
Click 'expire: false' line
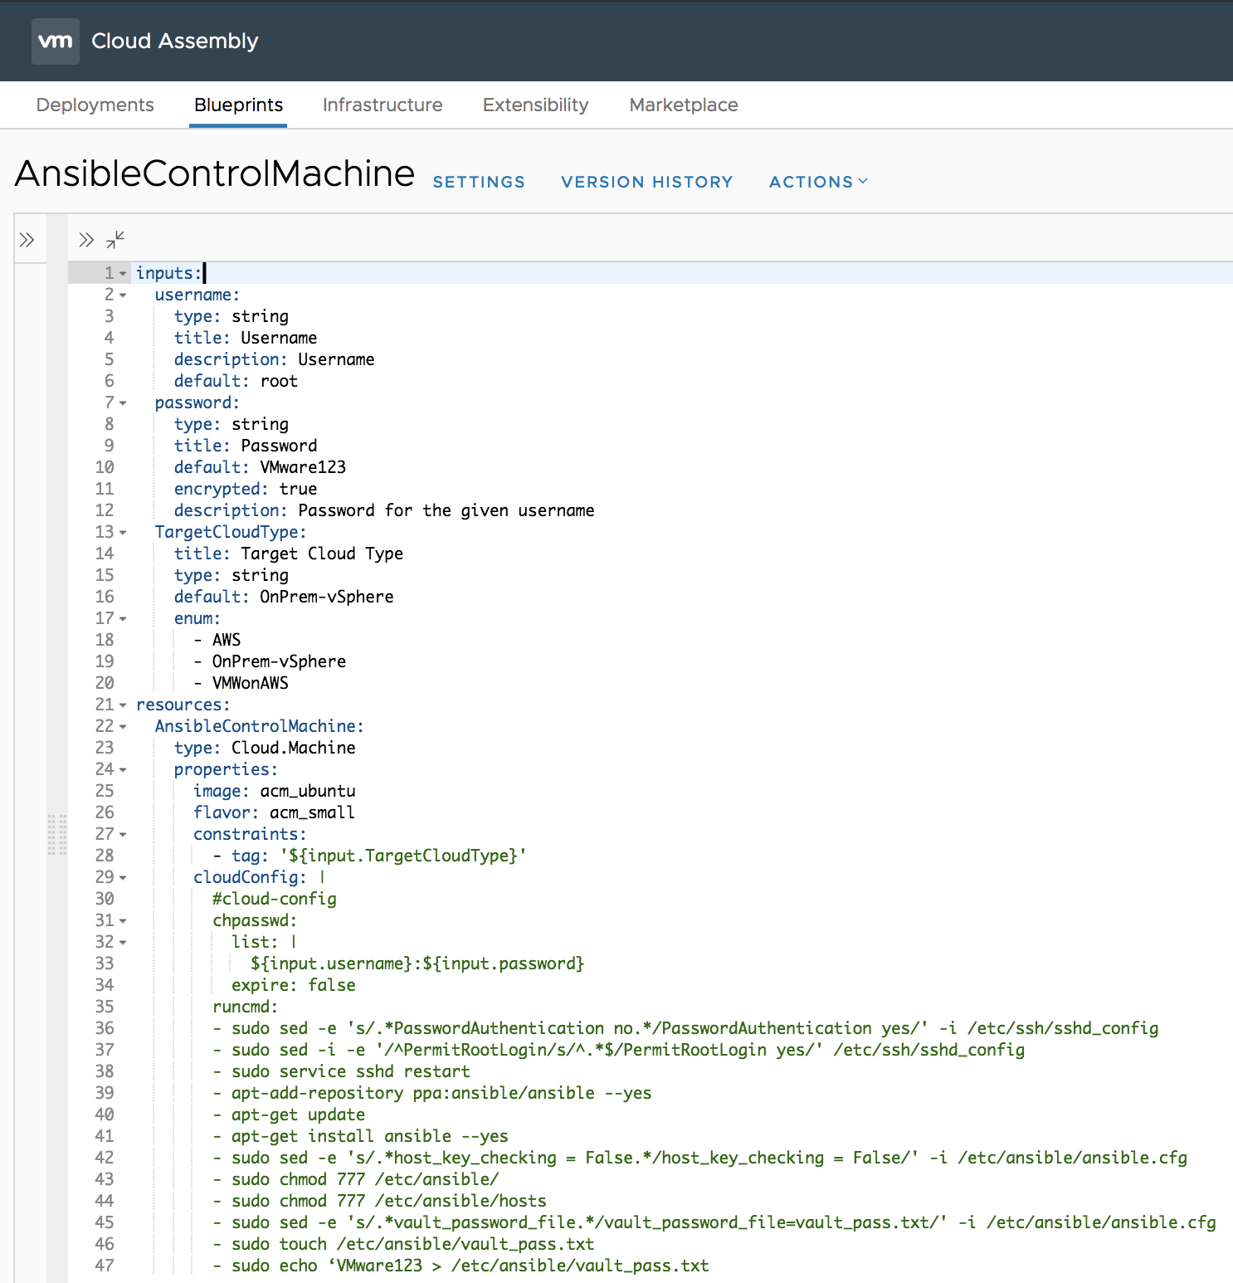(294, 985)
